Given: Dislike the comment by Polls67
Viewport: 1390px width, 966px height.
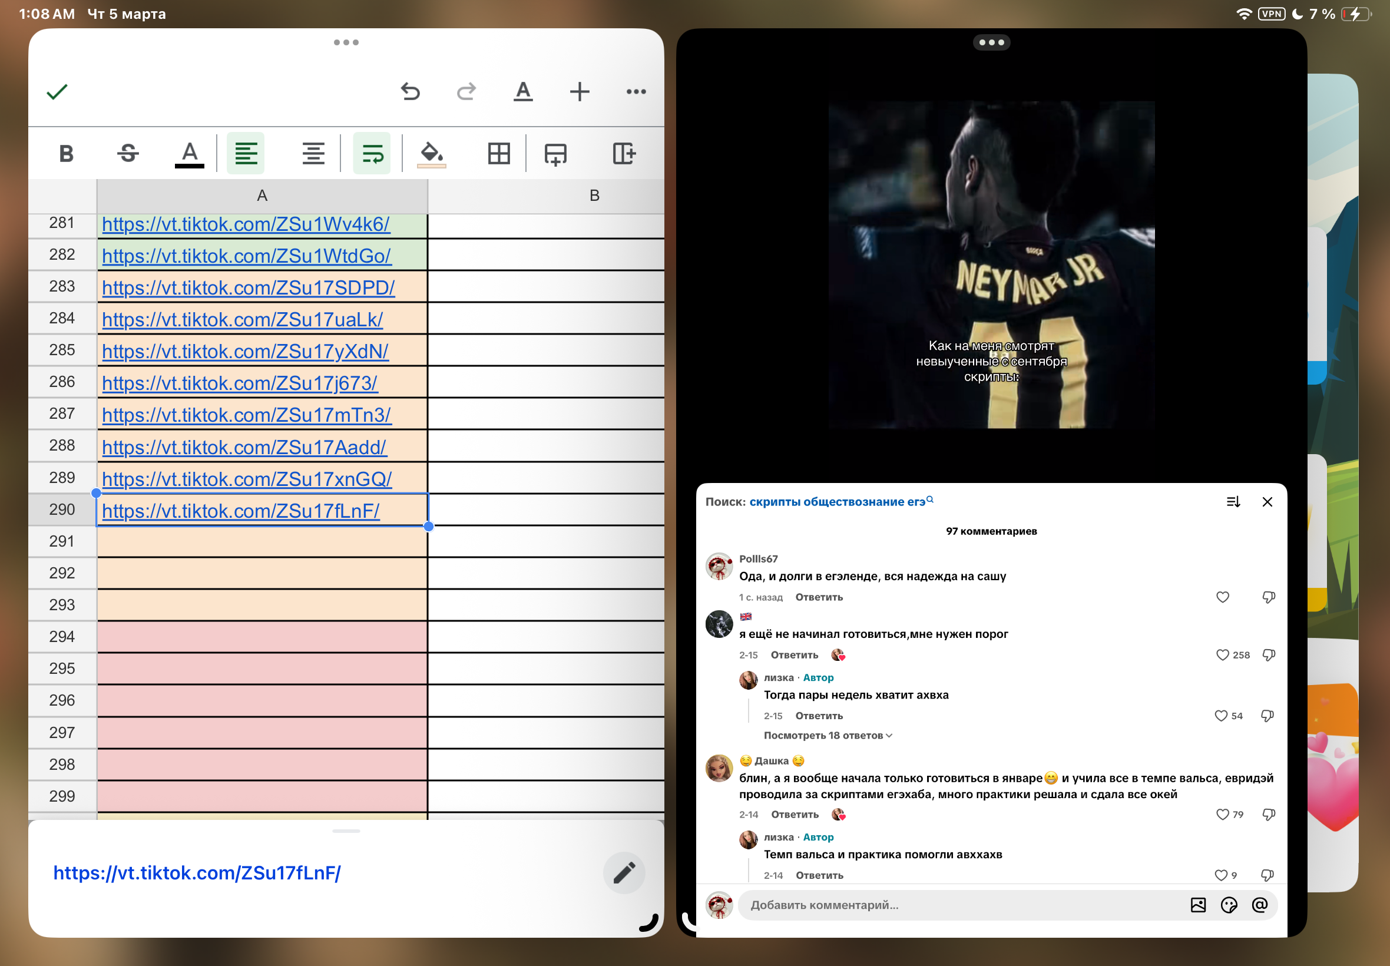Looking at the screenshot, I should click(x=1268, y=597).
